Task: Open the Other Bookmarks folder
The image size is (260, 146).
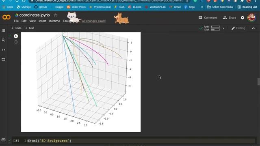Action: 220,7
